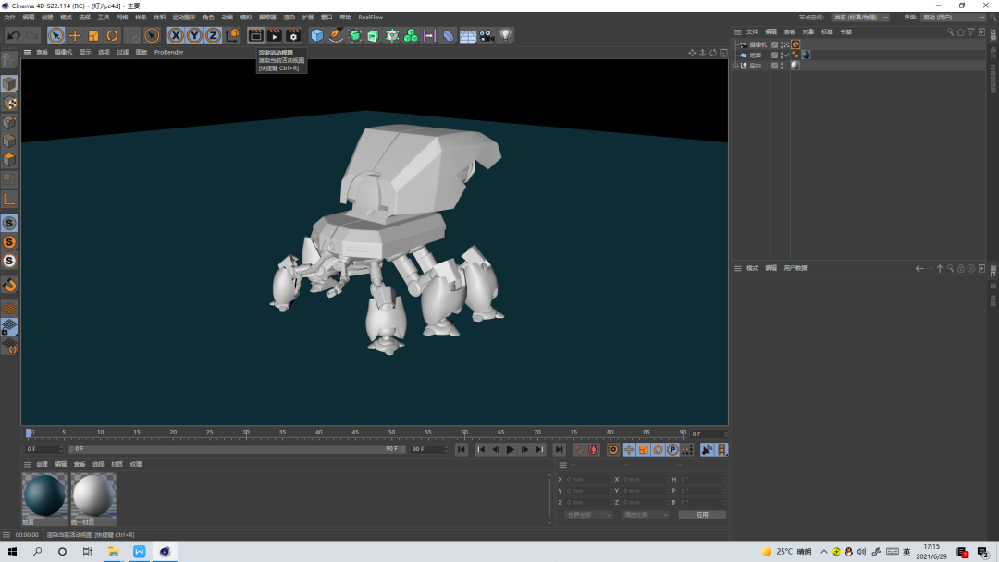Switch to Polygons mode in left palette
The width and height of the screenshot is (999, 562).
pos(9,160)
